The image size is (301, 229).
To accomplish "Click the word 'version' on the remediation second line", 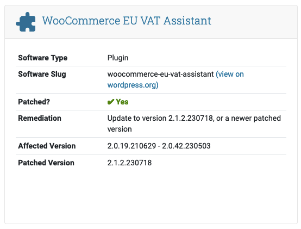I will (120, 129).
